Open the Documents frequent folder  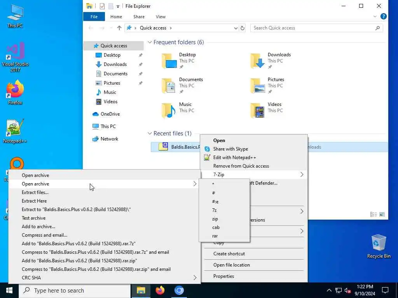coord(182,85)
